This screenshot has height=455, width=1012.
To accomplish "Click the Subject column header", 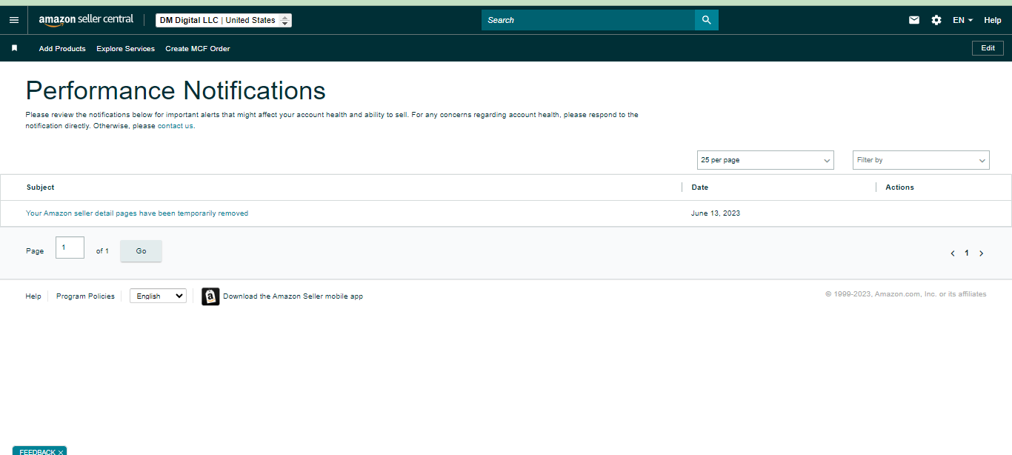I will click(x=41, y=187).
